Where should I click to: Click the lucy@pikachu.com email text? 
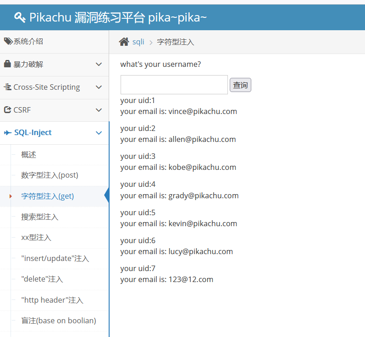[x=201, y=252]
